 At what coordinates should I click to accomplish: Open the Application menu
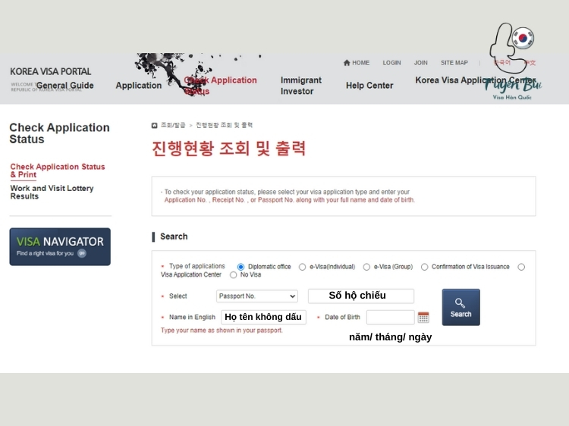click(139, 86)
